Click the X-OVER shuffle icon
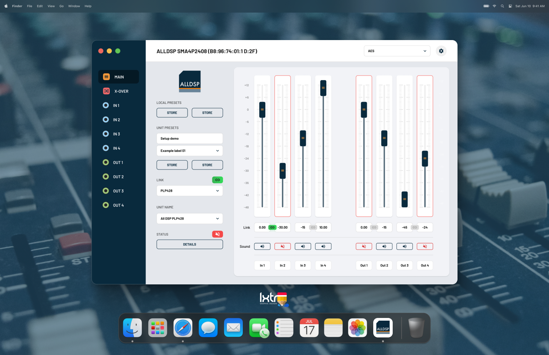 [x=106, y=91]
